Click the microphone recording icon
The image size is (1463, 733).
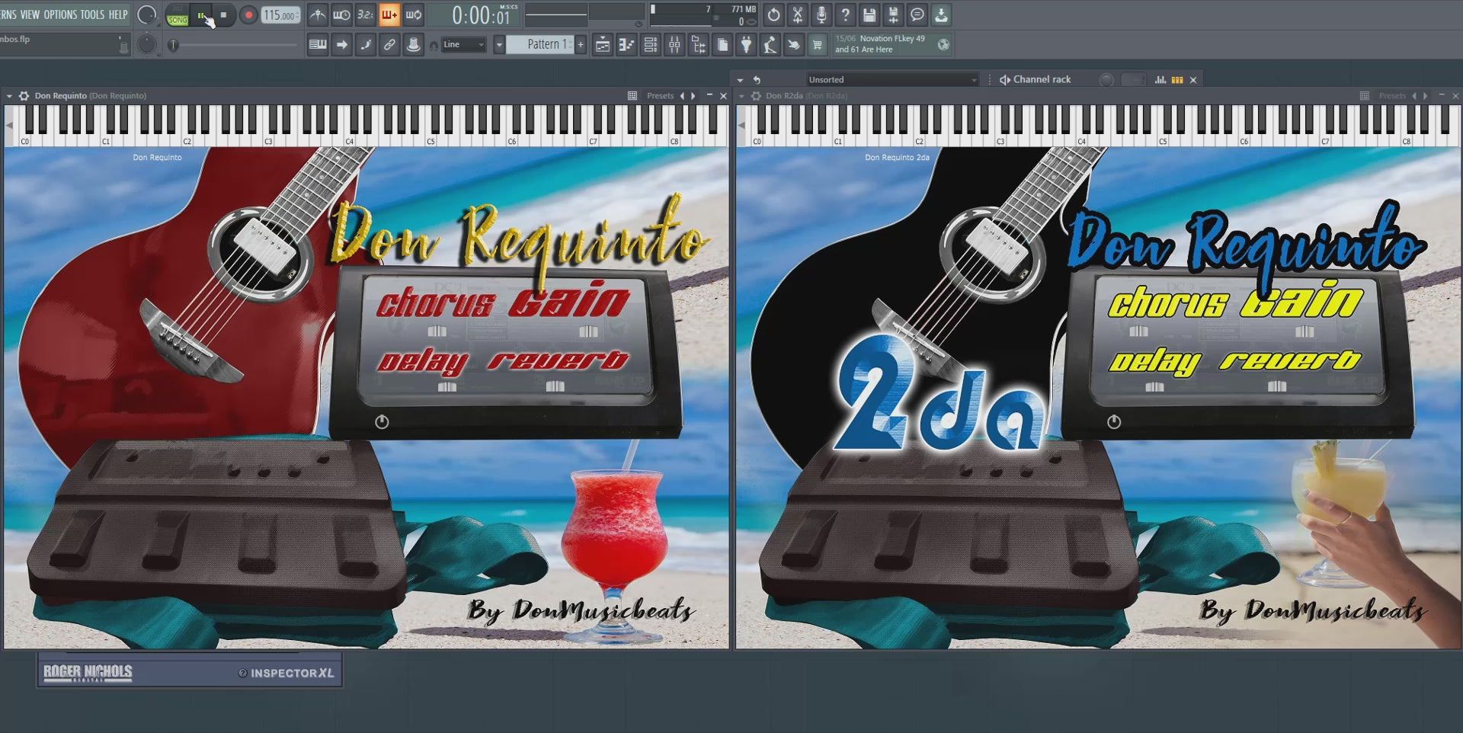pyautogui.click(x=821, y=14)
